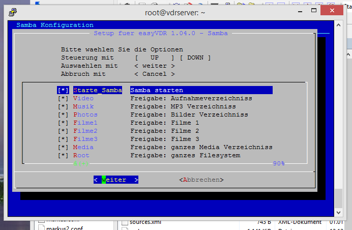The height and width of the screenshot is (230, 352).
Task: Click terminal scrollbar down arrow
Action: pyautogui.click(x=339, y=212)
